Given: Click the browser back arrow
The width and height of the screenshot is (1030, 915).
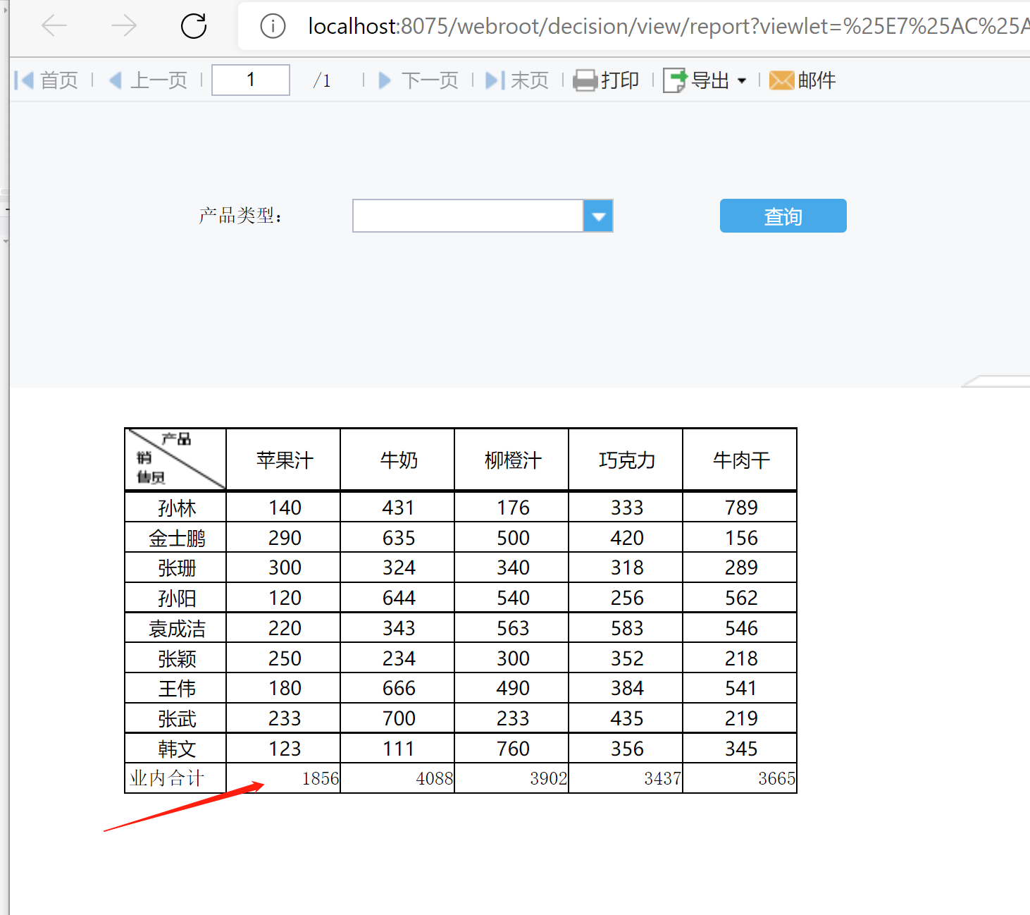Looking at the screenshot, I should tap(54, 27).
